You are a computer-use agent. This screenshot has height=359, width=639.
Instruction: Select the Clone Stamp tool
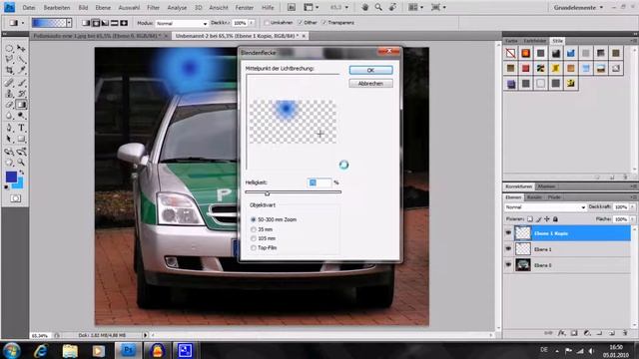coord(9,94)
